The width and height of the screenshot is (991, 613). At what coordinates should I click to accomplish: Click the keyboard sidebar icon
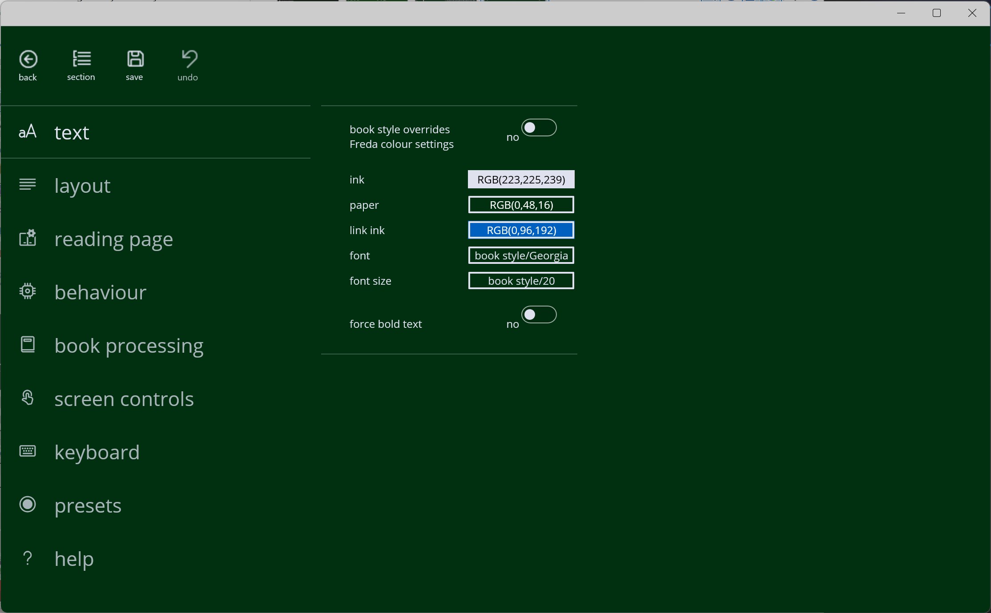pos(28,451)
